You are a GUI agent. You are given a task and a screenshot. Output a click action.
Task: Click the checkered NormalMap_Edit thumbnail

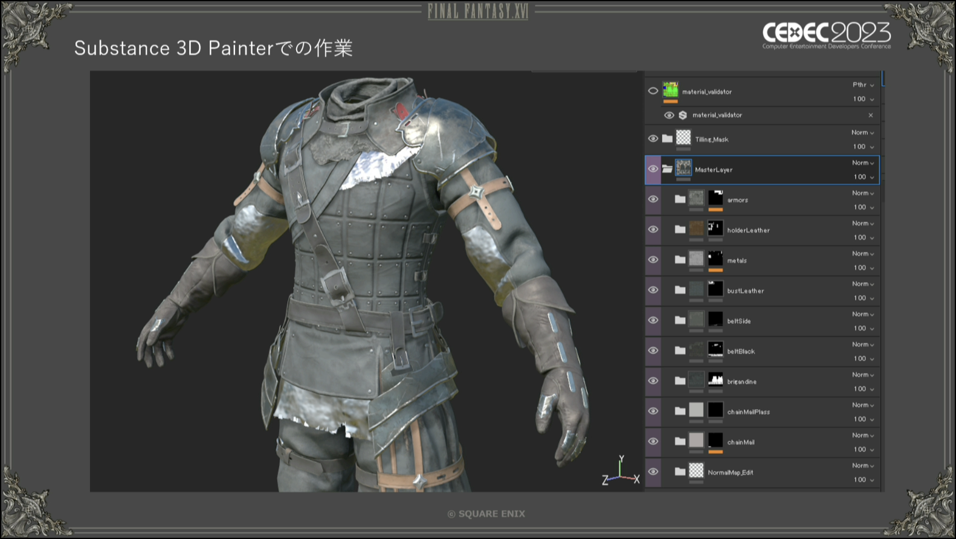coord(696,470)
